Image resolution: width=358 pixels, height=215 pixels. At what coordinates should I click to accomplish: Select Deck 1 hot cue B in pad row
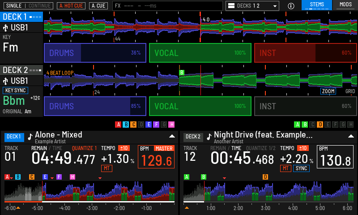pyautogui.click(x=126, y=125)
